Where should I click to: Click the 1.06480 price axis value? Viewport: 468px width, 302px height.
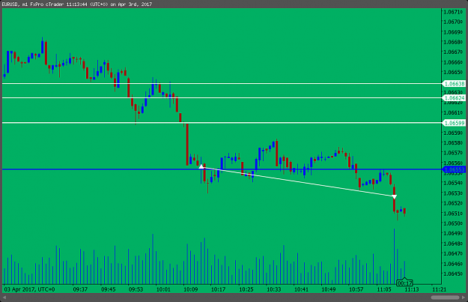[x=453, y=244]
